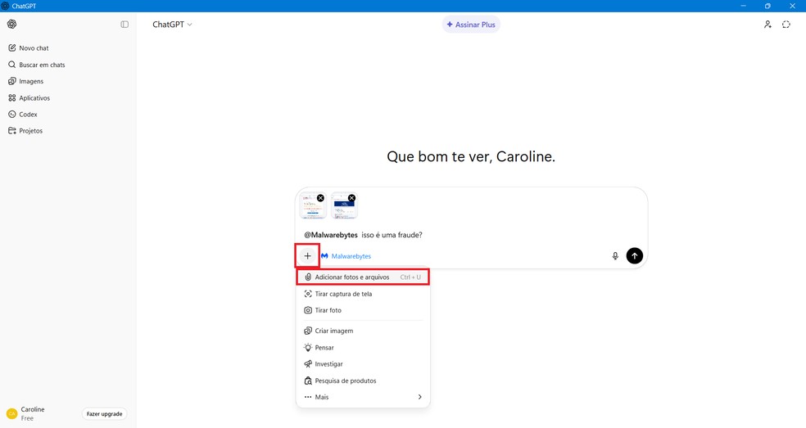Open the first attachment thumbnail

coord(312,207)
